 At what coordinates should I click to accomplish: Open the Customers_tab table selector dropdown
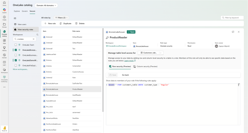[150, 53]
